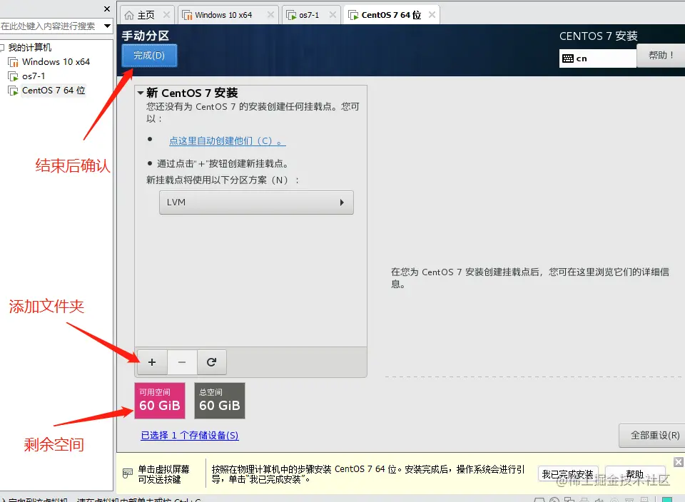Select Windows 10 x64 in library tree
685x502 pixels.
pyautogui.click(x=56, y=62)
